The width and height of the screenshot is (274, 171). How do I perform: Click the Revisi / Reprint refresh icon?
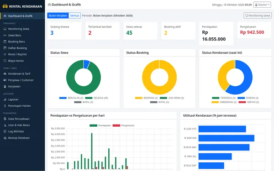(x=5, y=54)
